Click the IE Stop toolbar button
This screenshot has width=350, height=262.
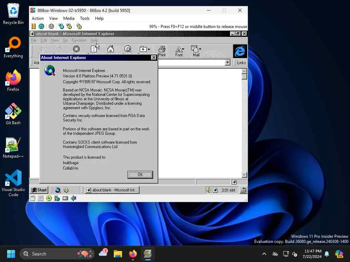click(x=76, y=49)
